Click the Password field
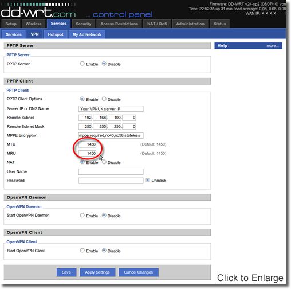 pyautogui.click(x=111, y=181)
